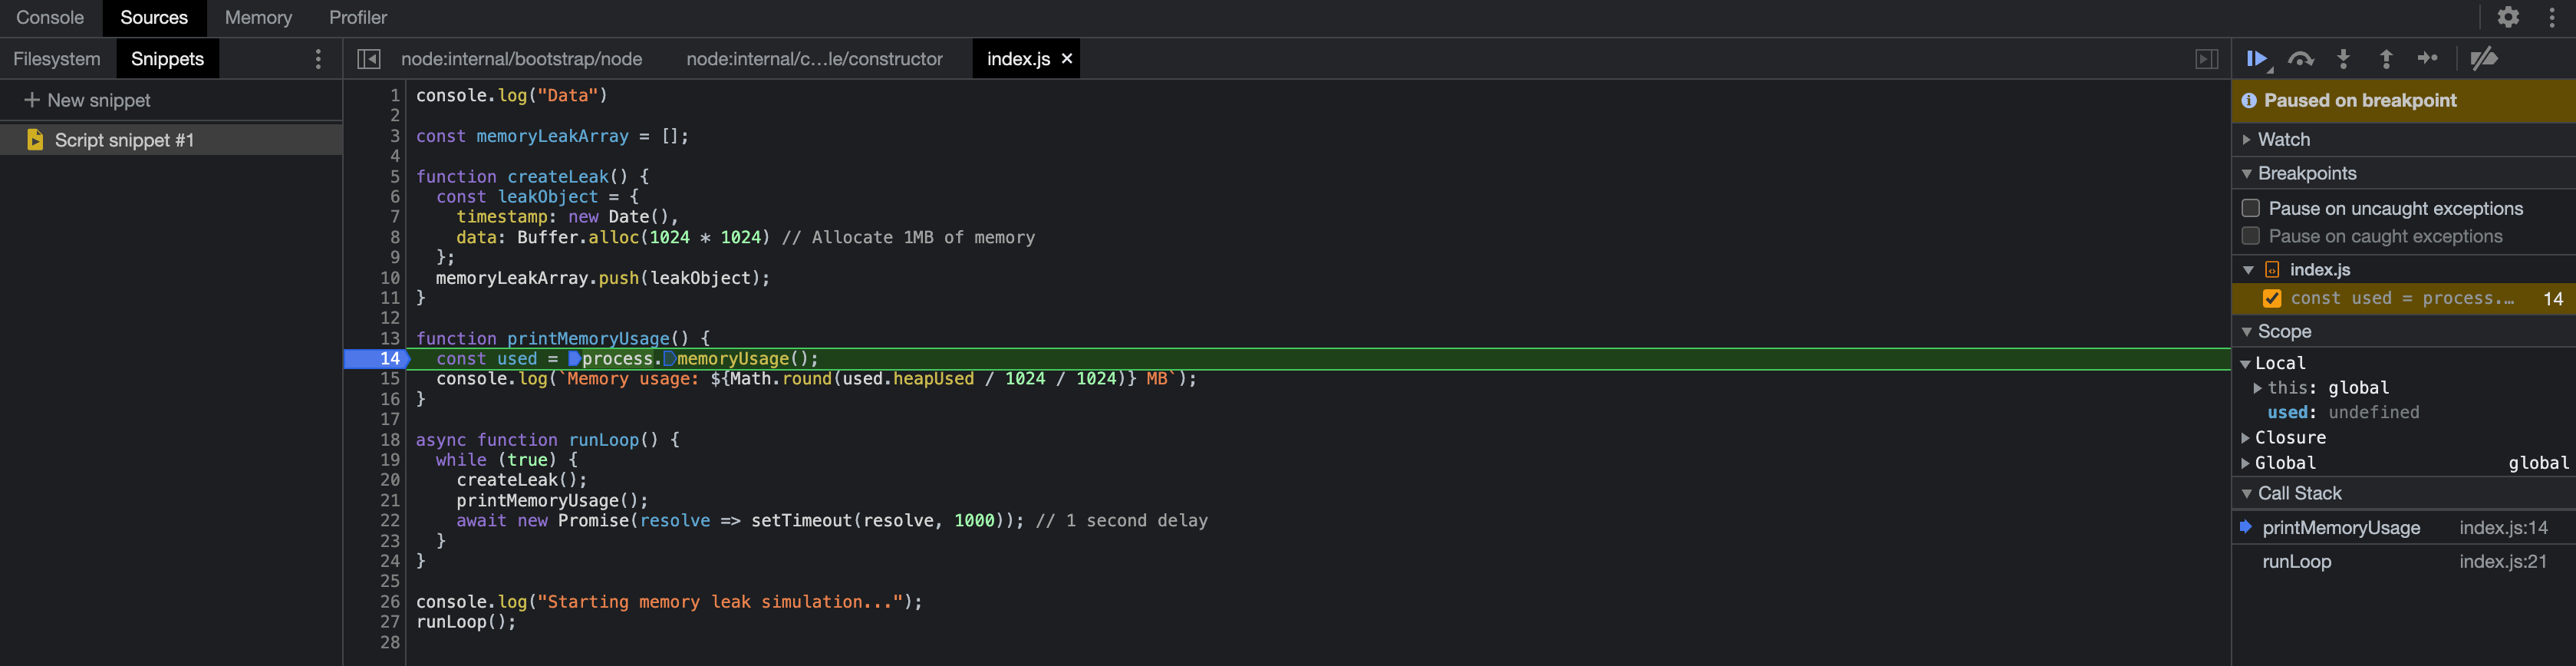Deactivate breakpoints icon
This screenshot has height=666, width=2576.
point(2483,59)
